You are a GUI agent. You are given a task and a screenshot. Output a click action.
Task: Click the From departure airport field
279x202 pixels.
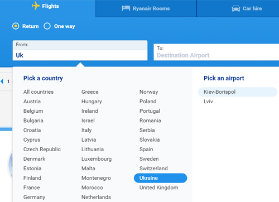click(80, 50)
